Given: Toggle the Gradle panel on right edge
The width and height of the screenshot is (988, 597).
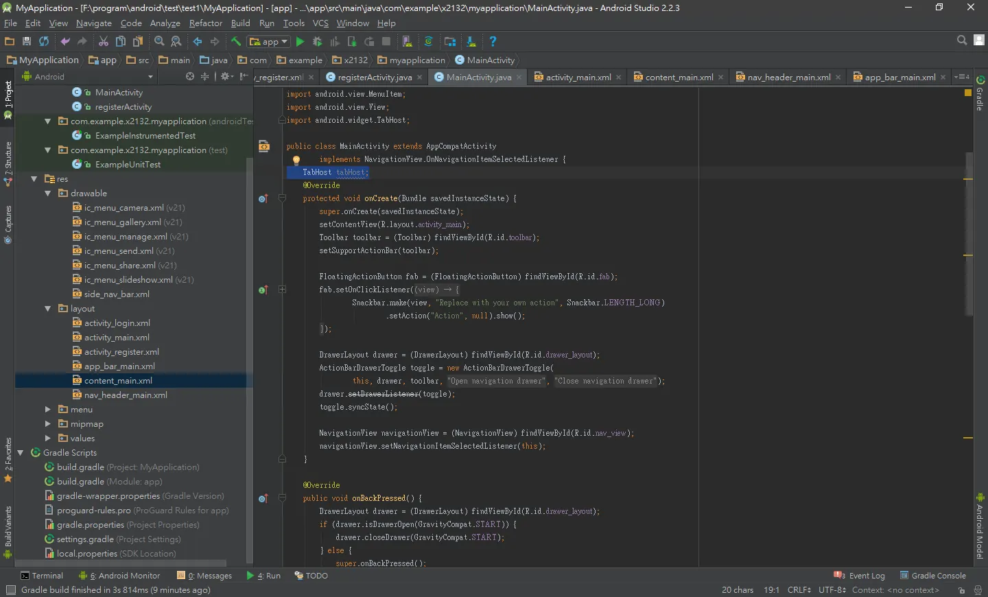Looking at the screenshot, I should (x=980, y=93).
